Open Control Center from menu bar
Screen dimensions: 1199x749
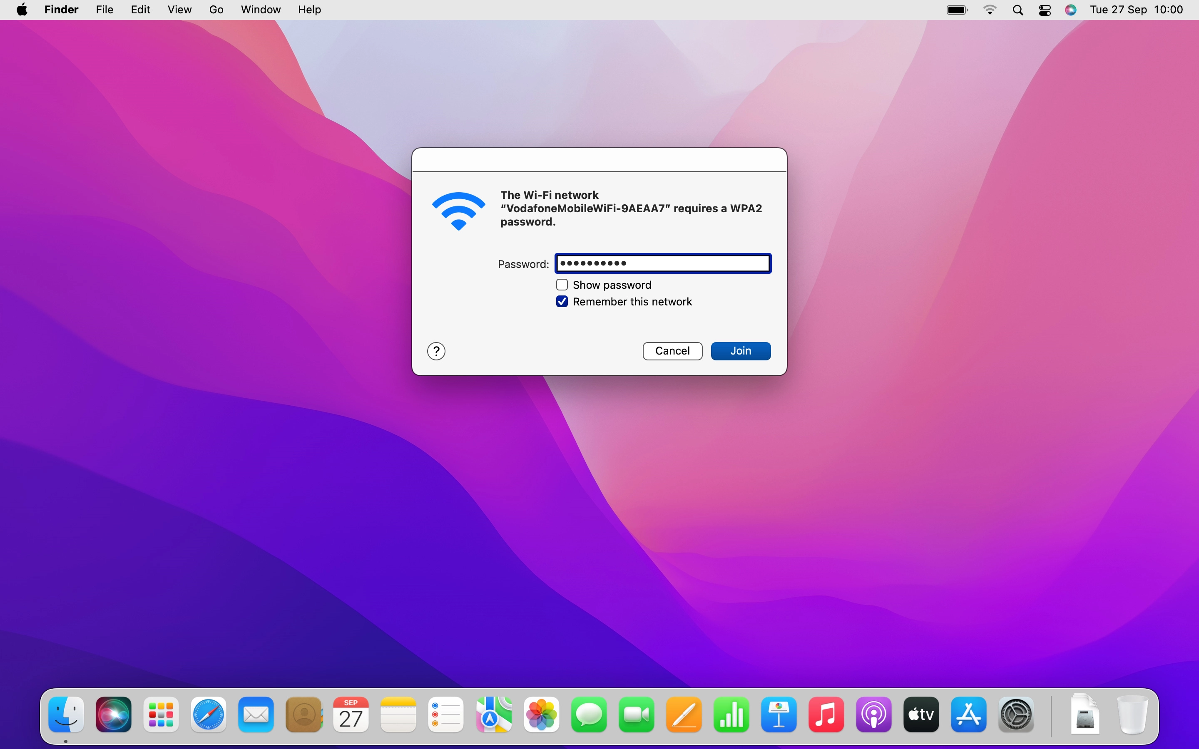pyautogui.click(x=1045, y=10)
